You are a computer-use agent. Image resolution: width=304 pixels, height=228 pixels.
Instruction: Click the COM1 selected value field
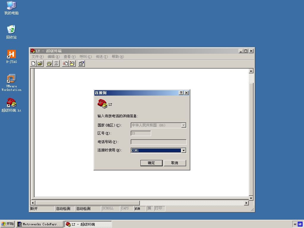[156, 151]
